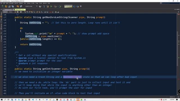The height and width of the screenshot is (101, 180).
Task: Click the Profile Project toolbar icon
Action: (60, 6)
